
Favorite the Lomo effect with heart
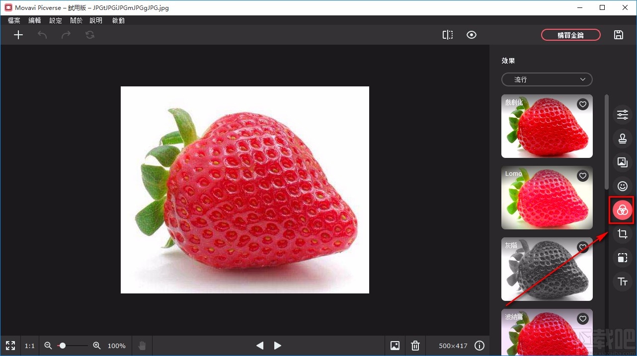[x=583, y=176]
